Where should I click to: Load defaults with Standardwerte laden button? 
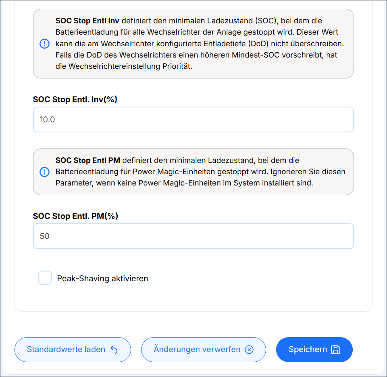coord(73,349)
